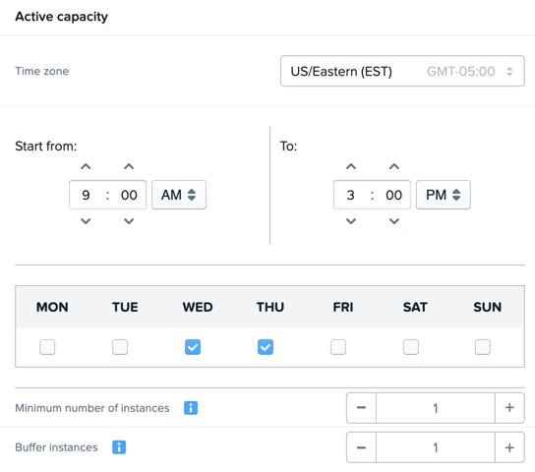Decrease end minutes with down chevron

[x=394, y=221]
